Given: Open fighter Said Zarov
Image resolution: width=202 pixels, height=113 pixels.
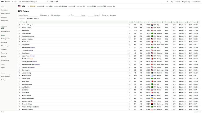Looking at the screenshot, I should [x=25, y=90].
